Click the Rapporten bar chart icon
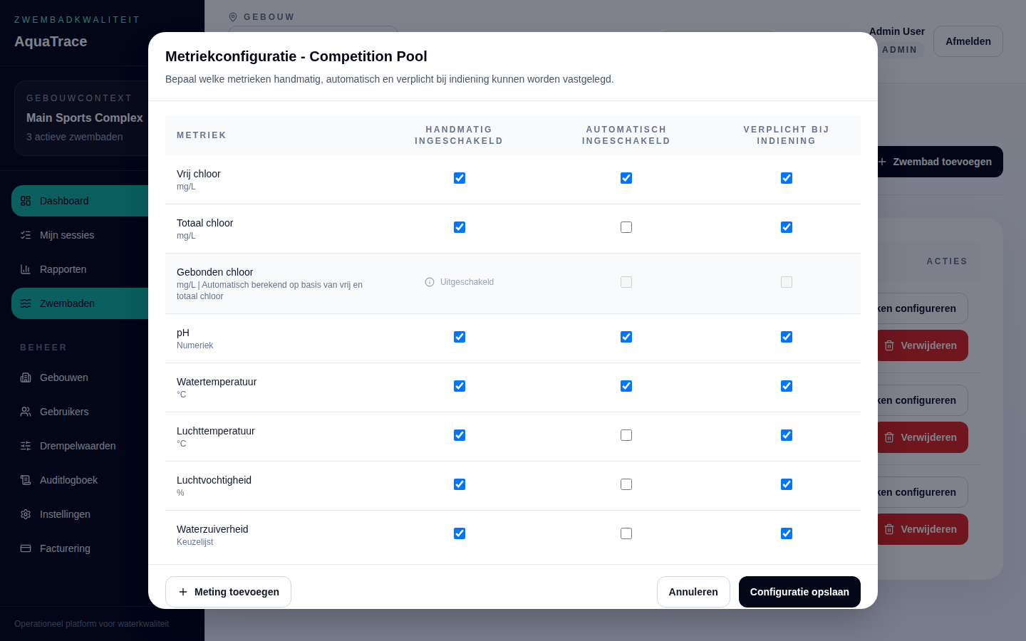Viewport: 1026px width, 641px height. coord(26,269)
